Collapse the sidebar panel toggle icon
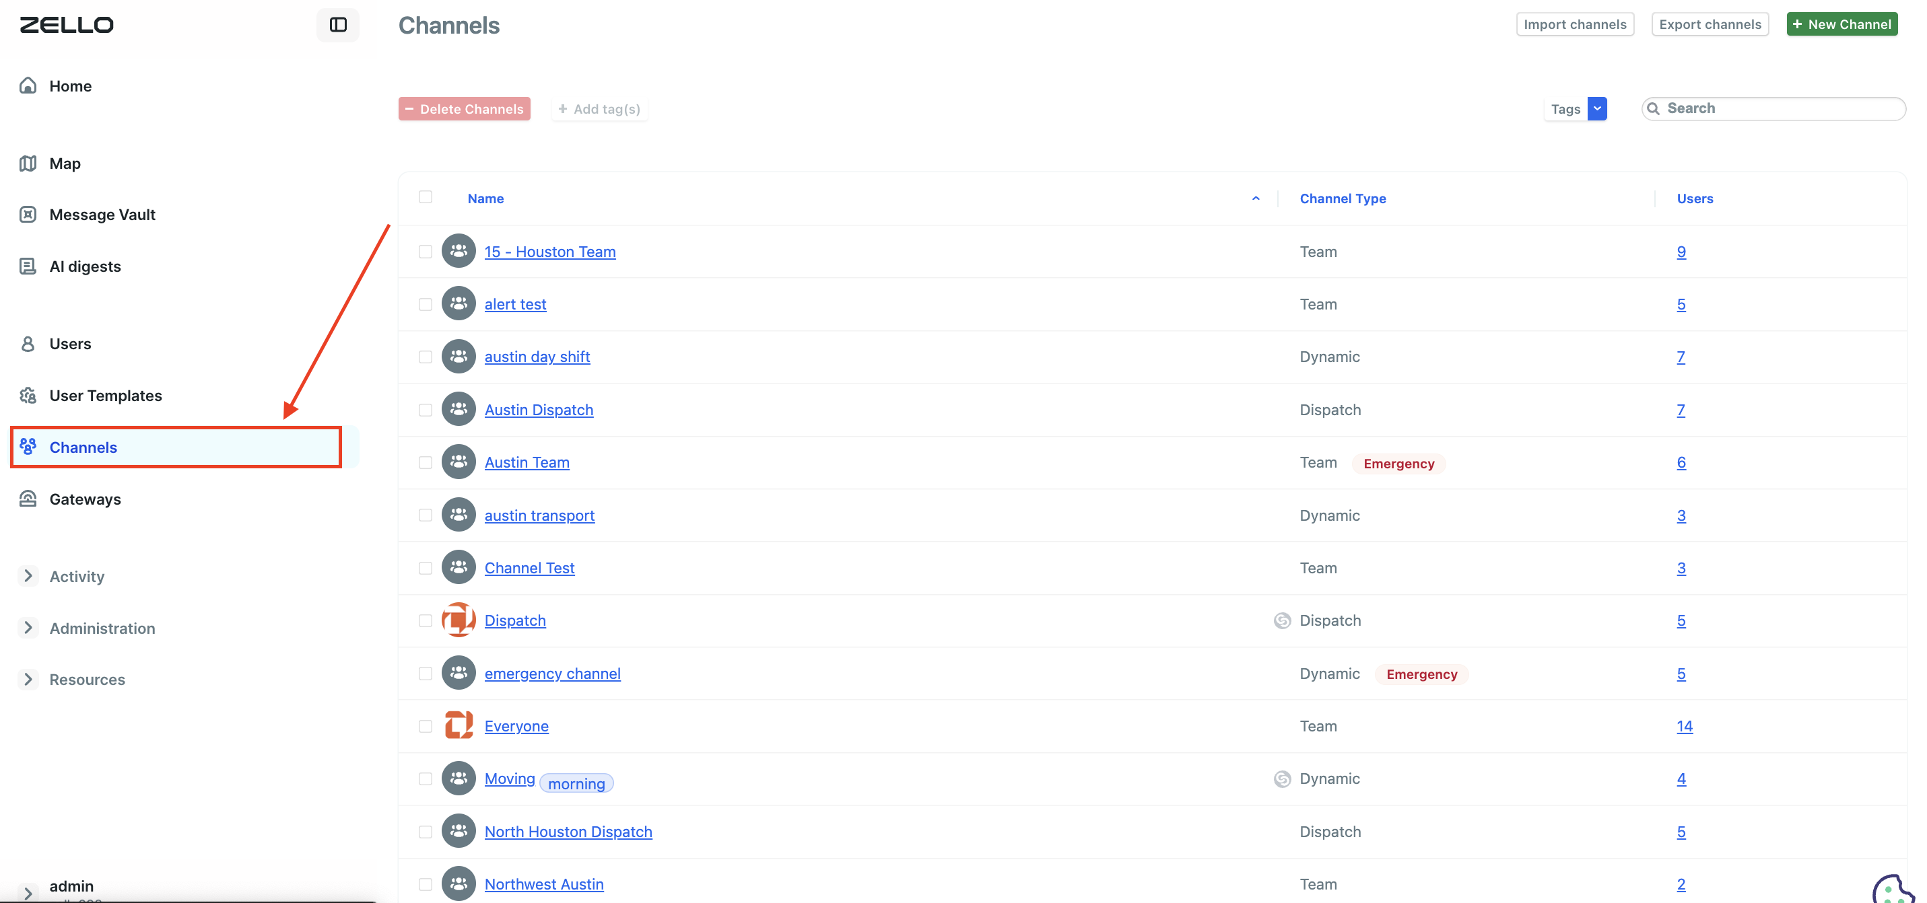The height and width of the screenshot is (903, 1927). pyautogui.click(x=338, y=25)
